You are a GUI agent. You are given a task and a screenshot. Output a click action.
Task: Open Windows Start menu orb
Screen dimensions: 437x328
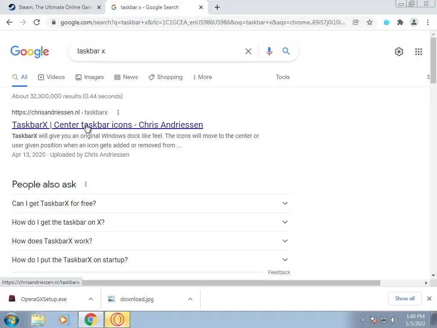(x=12, y=319)
